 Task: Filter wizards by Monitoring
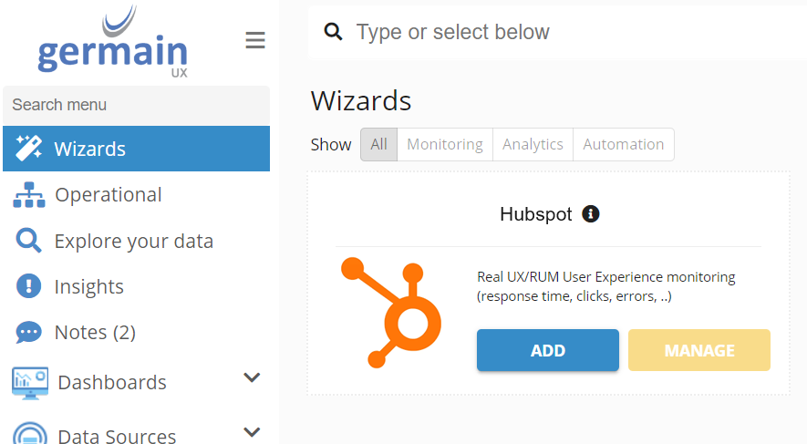tap(445, 144)
